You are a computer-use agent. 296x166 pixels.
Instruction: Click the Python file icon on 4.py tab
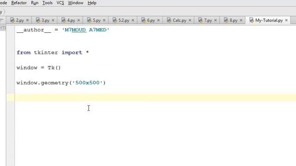point(64,20)
